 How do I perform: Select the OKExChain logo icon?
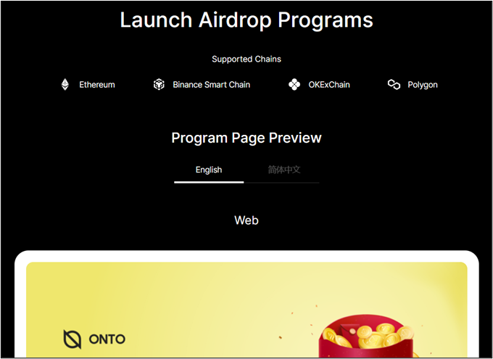pyautogui.click(x=294, y=85)
